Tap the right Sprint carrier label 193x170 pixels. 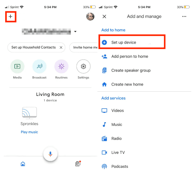[108, 7]
